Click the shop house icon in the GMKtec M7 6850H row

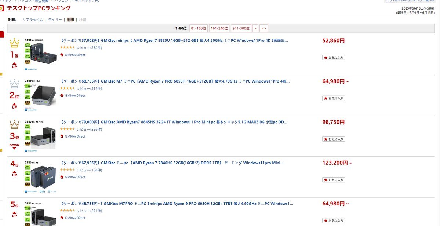[62, 95]
